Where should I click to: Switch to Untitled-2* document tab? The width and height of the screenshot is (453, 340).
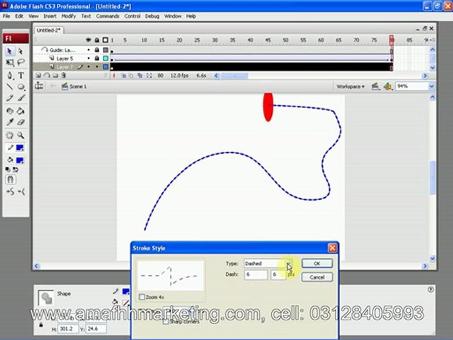(49, 30)
